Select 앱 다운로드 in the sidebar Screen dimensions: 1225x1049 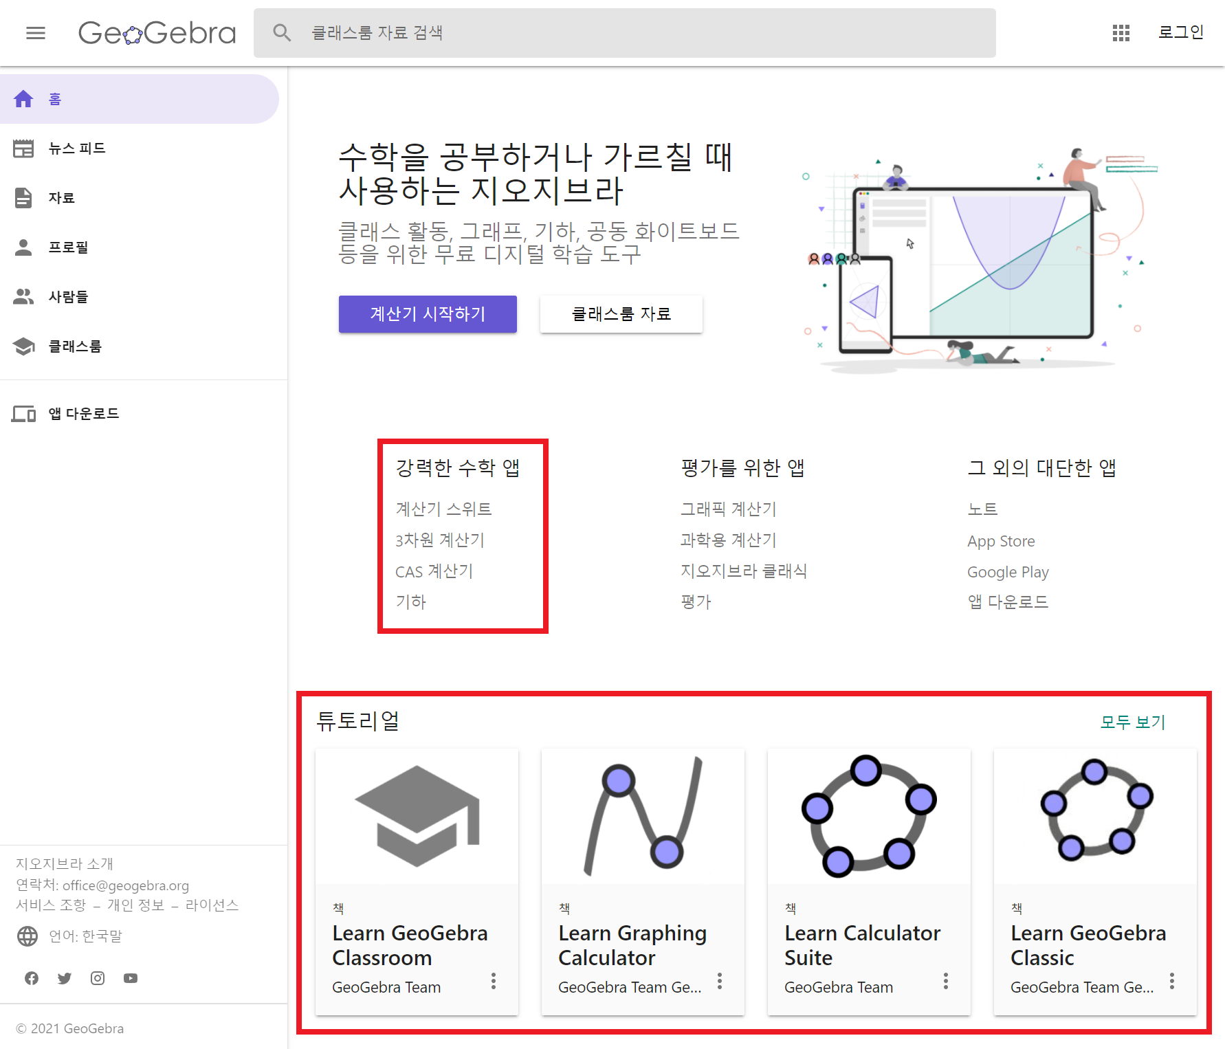pyautogui.click(x=140, y=414)
